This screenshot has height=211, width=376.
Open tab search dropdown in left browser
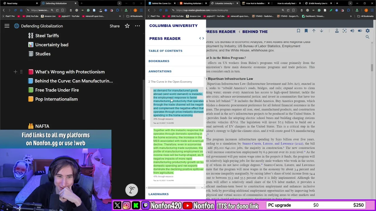[x=119, y=3]
